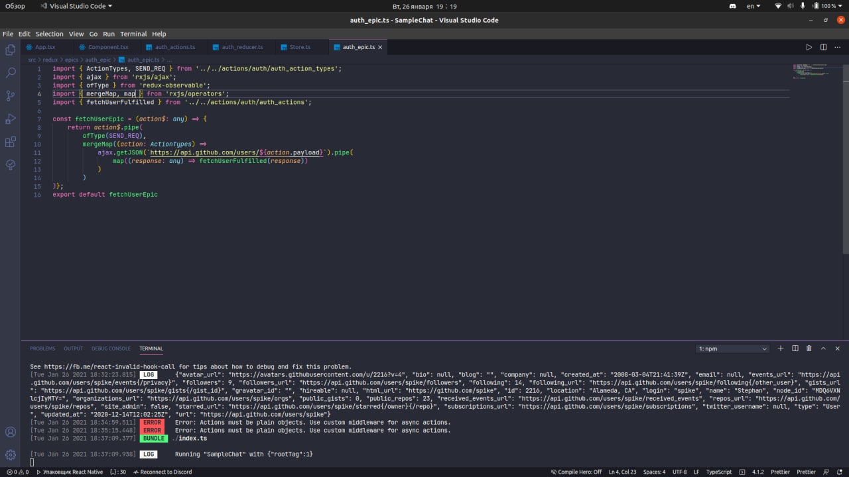The image size is (849, 477).
Task: Open the Source Control view
Action: tap(10, 96)
